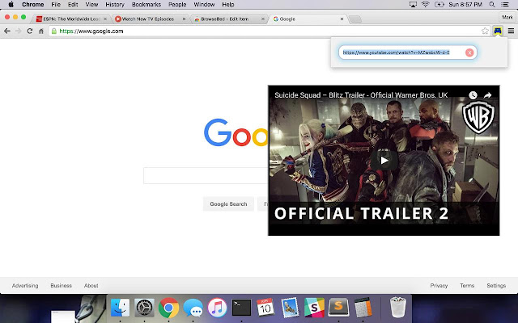The width and height of the screenshot is (518, 323).
Task: Open the Window menu
Action: [x=204, y=4]
